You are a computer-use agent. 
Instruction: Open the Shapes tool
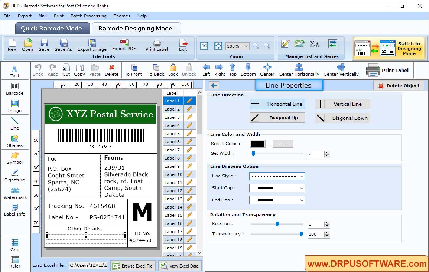pos(15,141)
